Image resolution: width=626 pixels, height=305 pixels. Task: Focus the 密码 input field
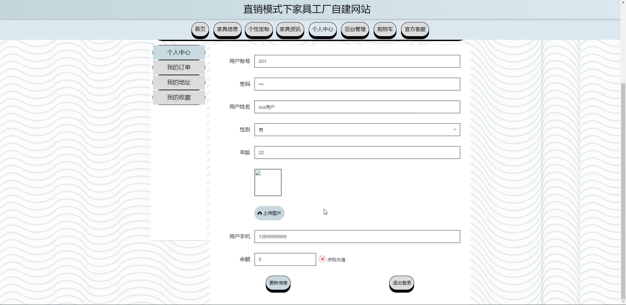[357, 84]
